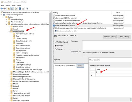
Task: Click the Disable-IE policy root icon
Action: click(x=2, y=12)
